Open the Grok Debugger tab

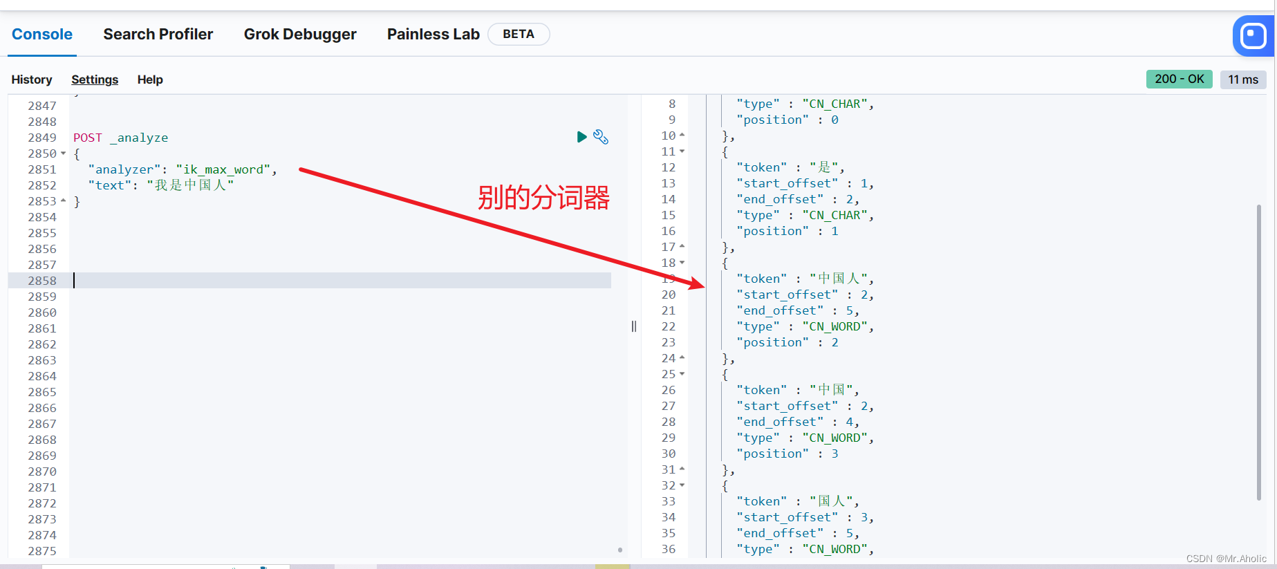click(x=300, y=34)
